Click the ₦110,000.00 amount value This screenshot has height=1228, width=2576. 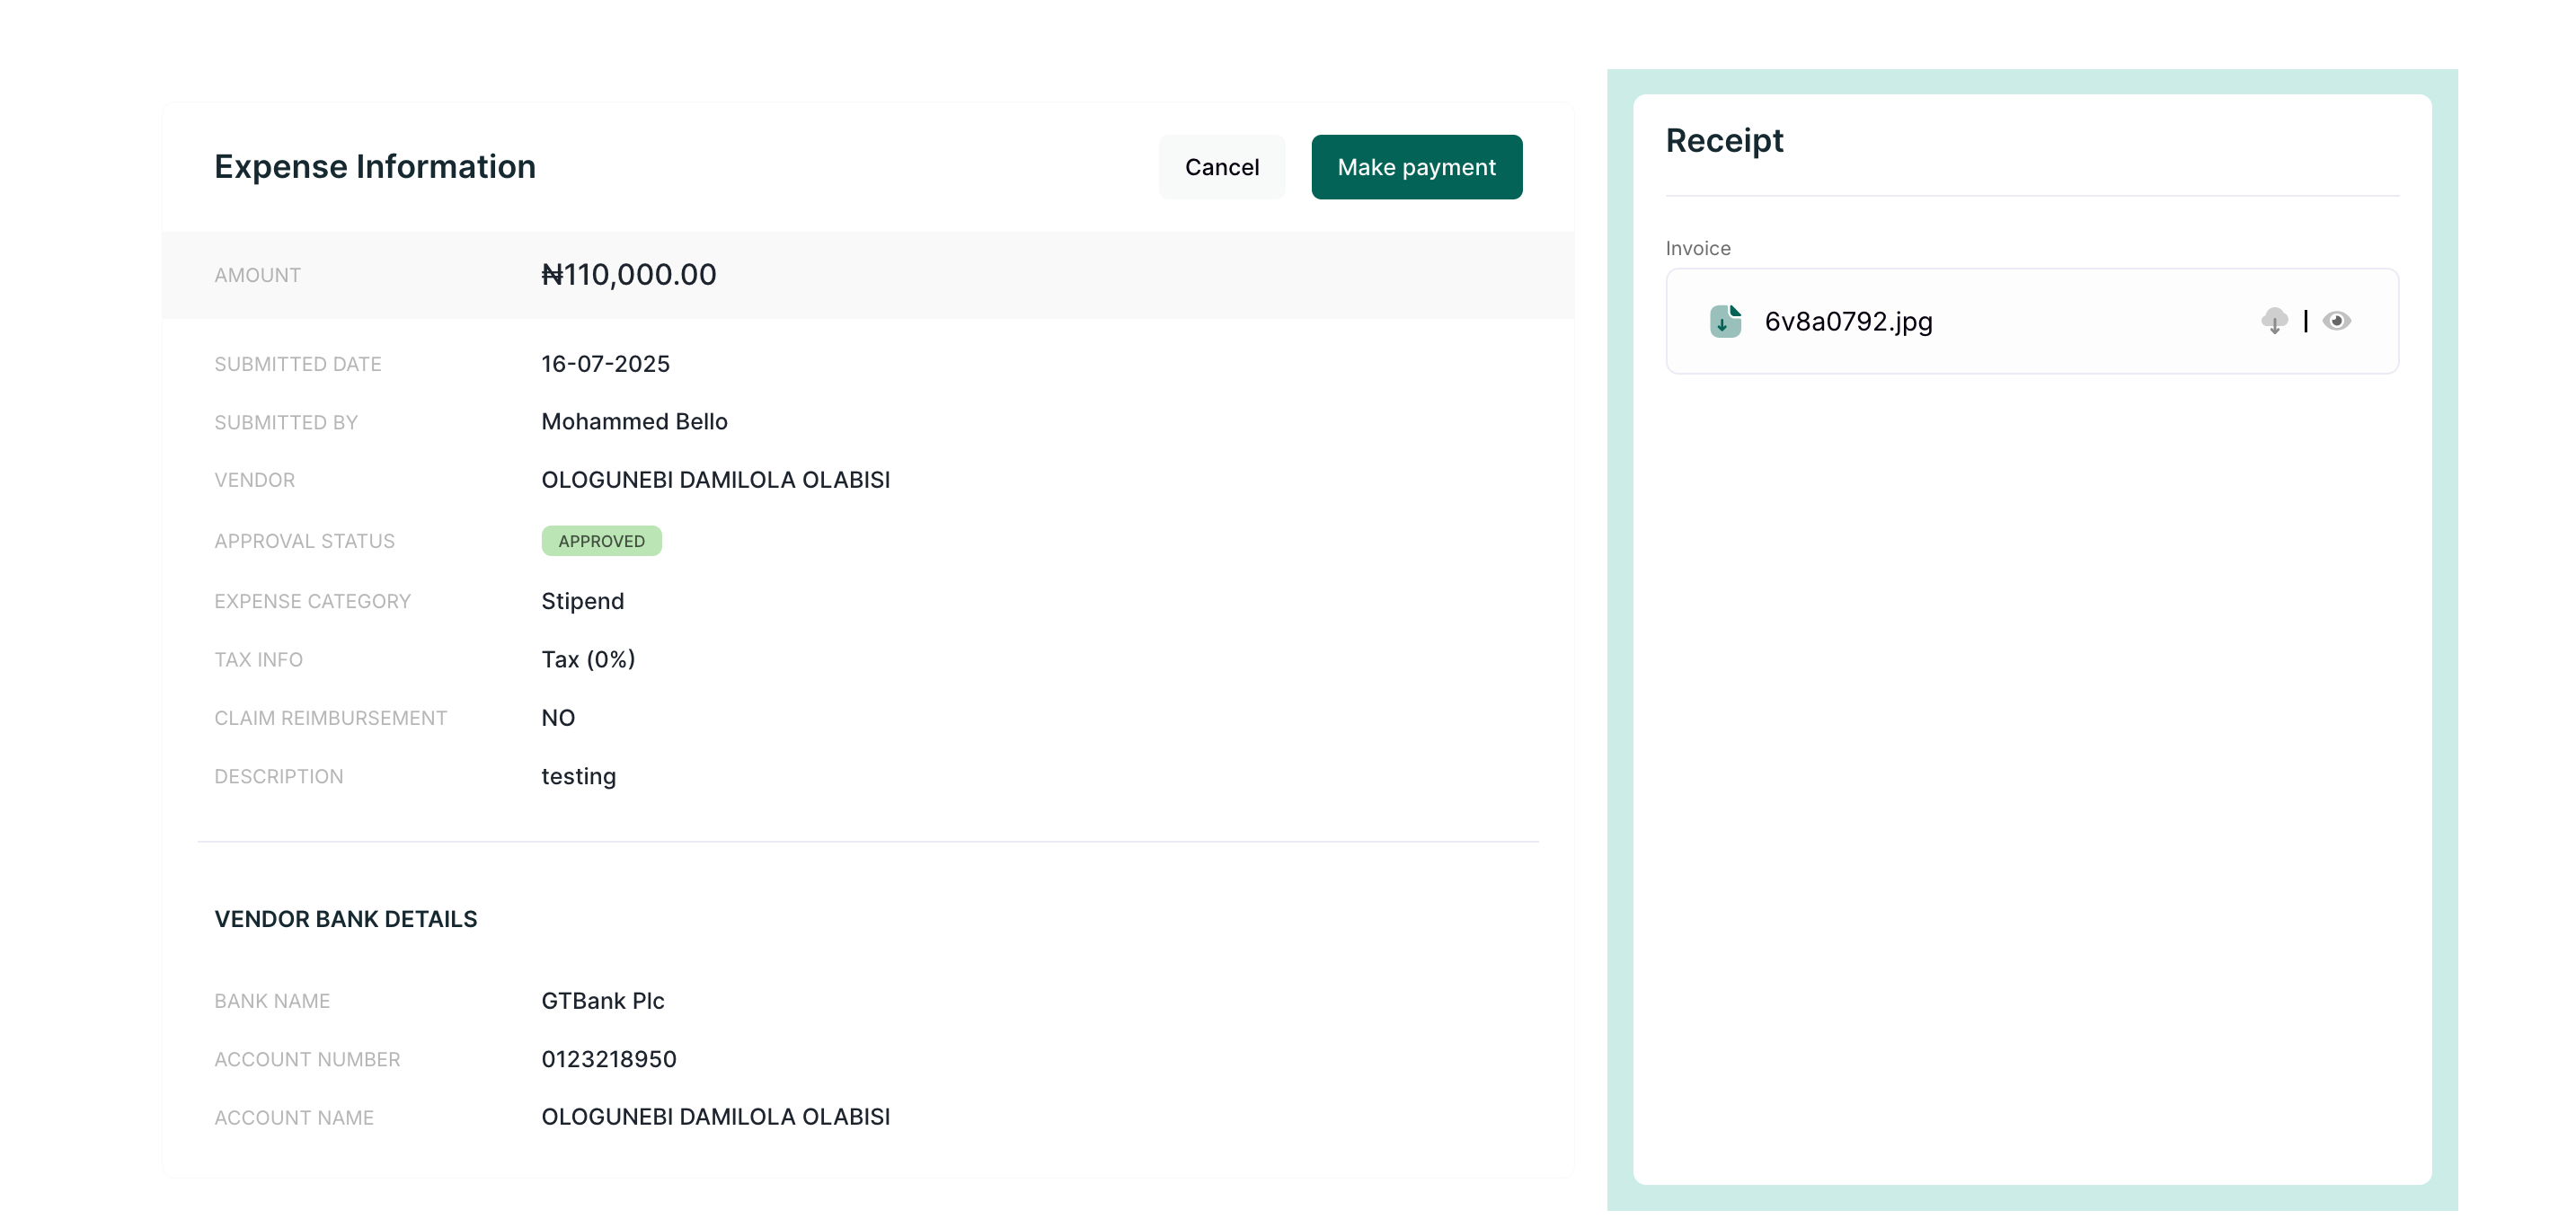628,275
